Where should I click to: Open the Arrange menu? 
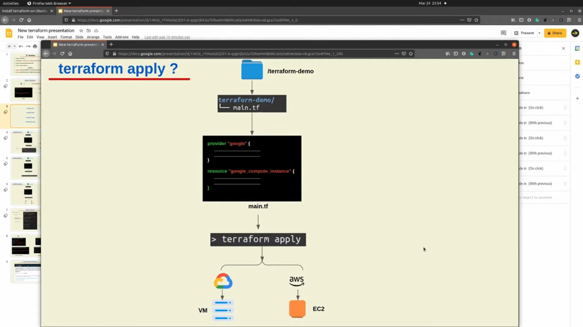pos(93,37)
